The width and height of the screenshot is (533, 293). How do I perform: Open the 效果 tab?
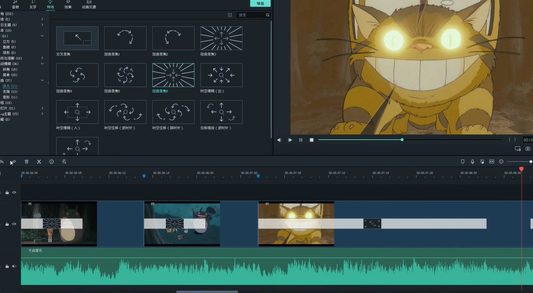[x=68, y=5]
